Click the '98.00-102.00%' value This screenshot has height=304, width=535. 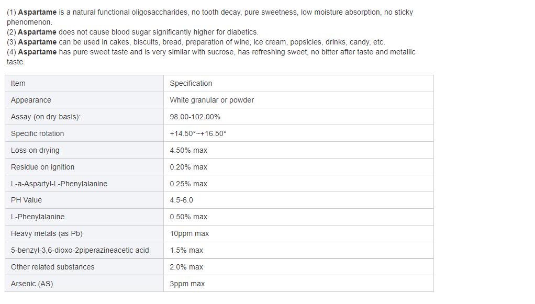click(x=195, y=117)
